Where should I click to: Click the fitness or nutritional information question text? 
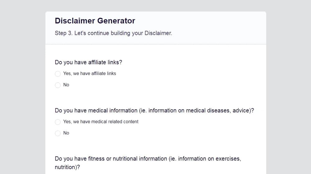pyautogui.click(x=148, y=159)
